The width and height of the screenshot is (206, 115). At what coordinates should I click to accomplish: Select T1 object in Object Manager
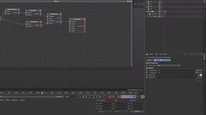[x=151, y=2]
